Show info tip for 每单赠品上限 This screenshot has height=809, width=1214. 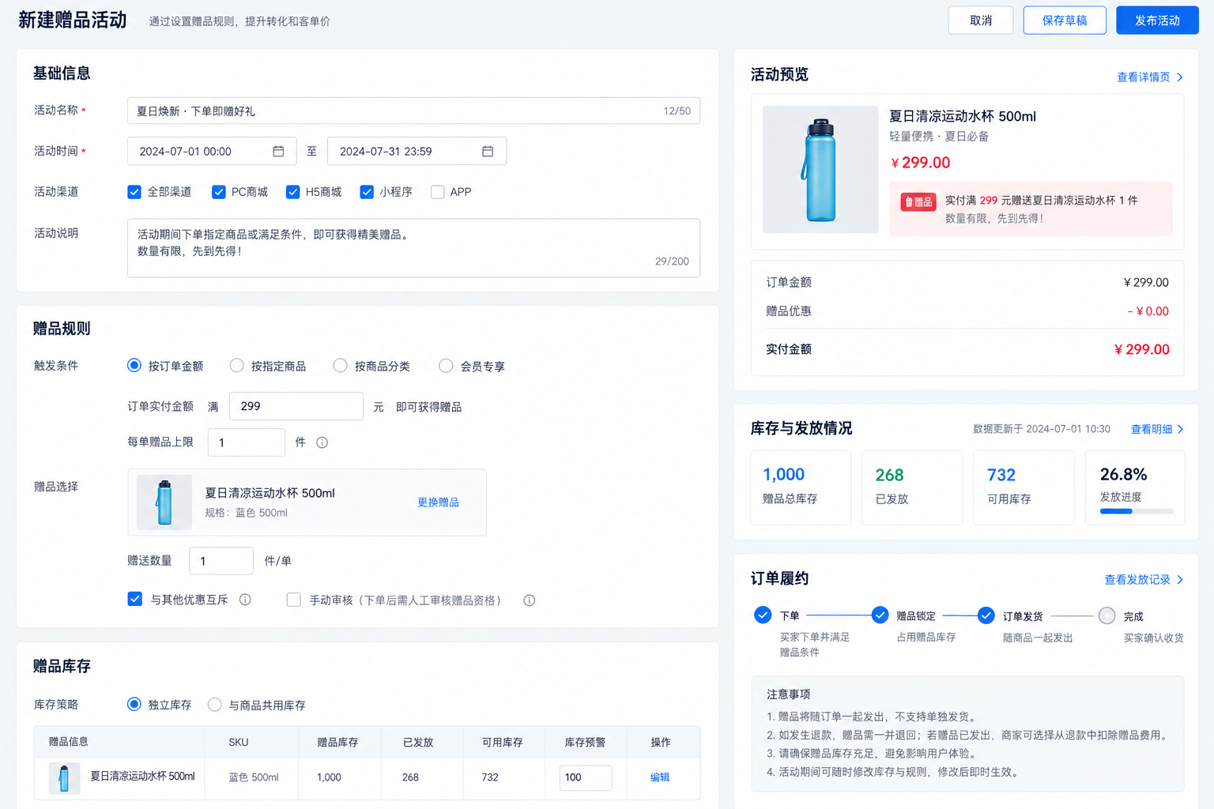coord(322,442)
